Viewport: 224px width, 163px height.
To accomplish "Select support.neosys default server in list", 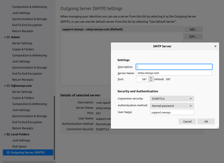I will coord(122,29).
